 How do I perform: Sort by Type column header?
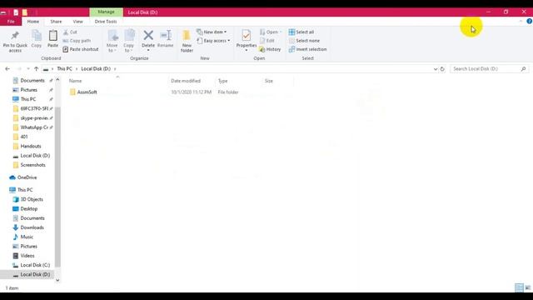(x=222, y=81)
